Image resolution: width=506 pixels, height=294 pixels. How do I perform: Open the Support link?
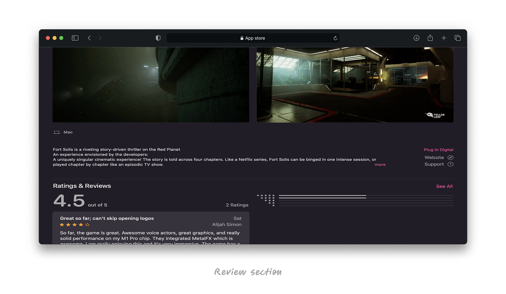click(434, 164)
